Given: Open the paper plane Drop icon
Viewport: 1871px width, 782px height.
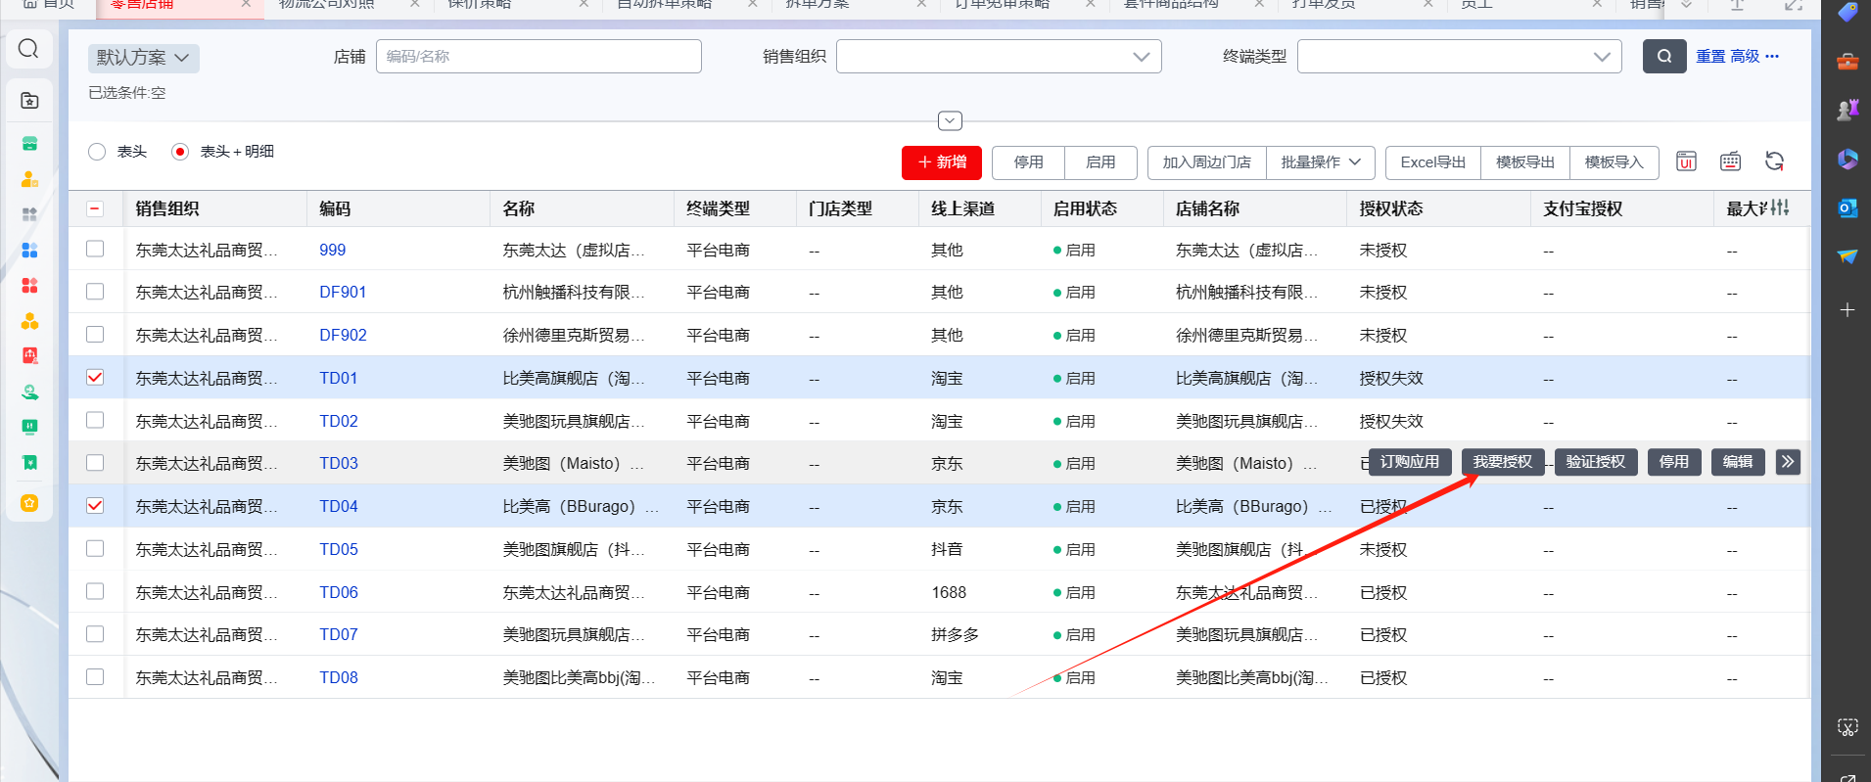Looking at the screenshot, I should (1848, 256).
